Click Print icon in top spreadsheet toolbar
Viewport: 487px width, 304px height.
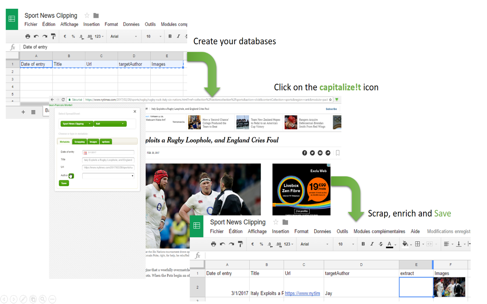tap(28, 36)
